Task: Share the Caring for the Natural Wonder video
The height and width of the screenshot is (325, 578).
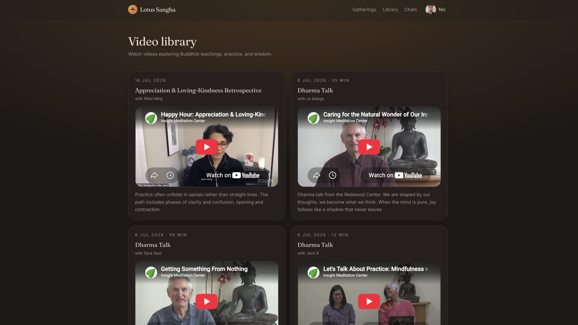Action: (317, 175)
